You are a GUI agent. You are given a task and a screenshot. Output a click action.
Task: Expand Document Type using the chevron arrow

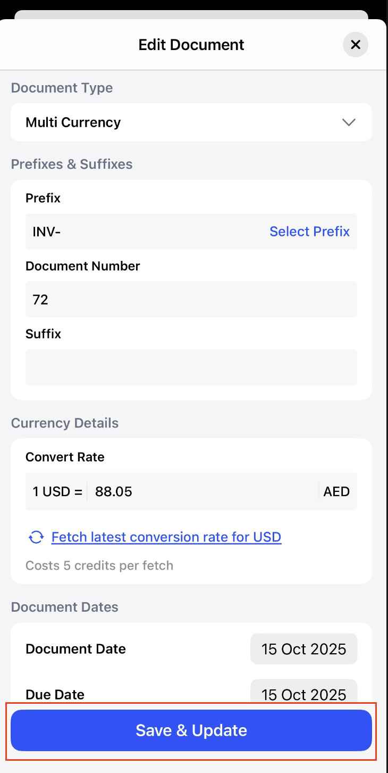click(x=349, y=122)
